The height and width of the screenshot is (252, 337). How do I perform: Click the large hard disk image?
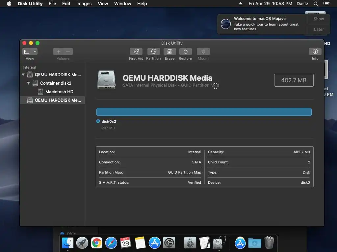(106, 80)
